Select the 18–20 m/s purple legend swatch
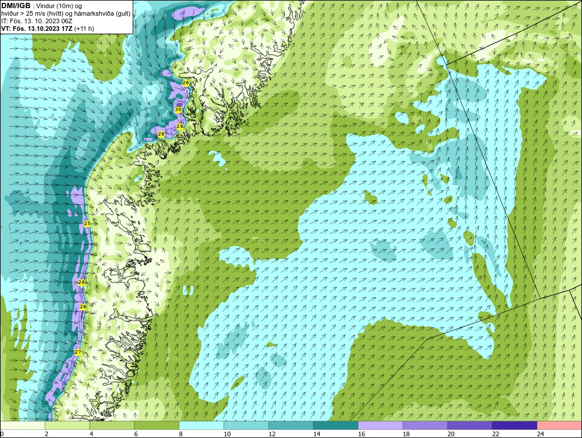Viewport: 582px width, 438px height. pyautogui.click(x=425, y=425)
